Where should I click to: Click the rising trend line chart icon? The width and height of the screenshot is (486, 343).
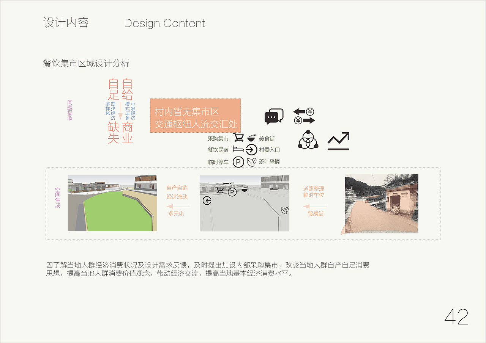coord(338,141)
